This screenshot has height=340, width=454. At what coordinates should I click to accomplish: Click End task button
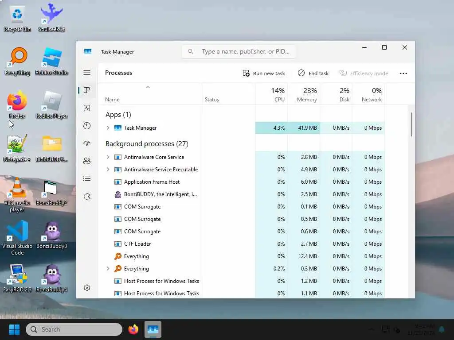313,73
